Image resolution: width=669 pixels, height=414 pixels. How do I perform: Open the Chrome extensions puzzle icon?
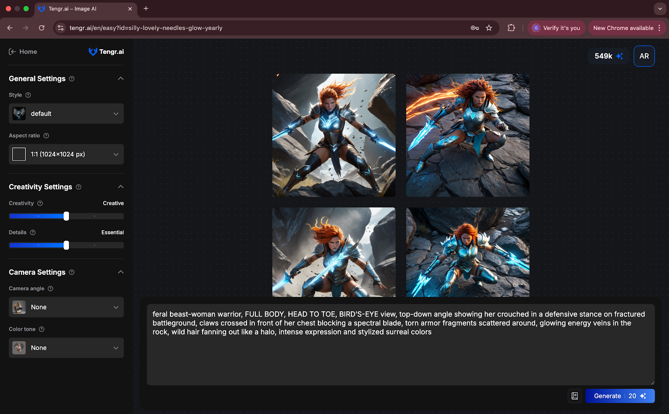tap(511, 28)
